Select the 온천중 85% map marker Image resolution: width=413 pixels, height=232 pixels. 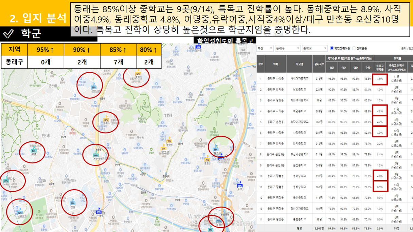tap(34, 151)
